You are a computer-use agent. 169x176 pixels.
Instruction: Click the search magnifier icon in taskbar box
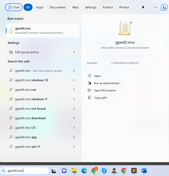click(4, 171)
